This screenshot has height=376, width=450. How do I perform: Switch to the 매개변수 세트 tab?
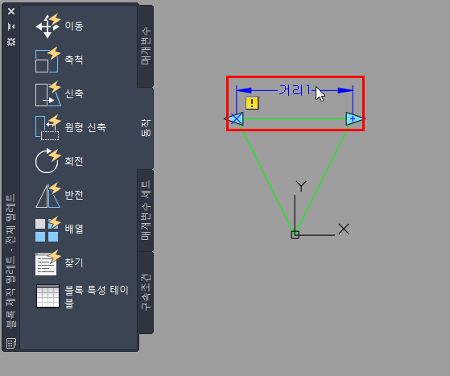[146, 210]
